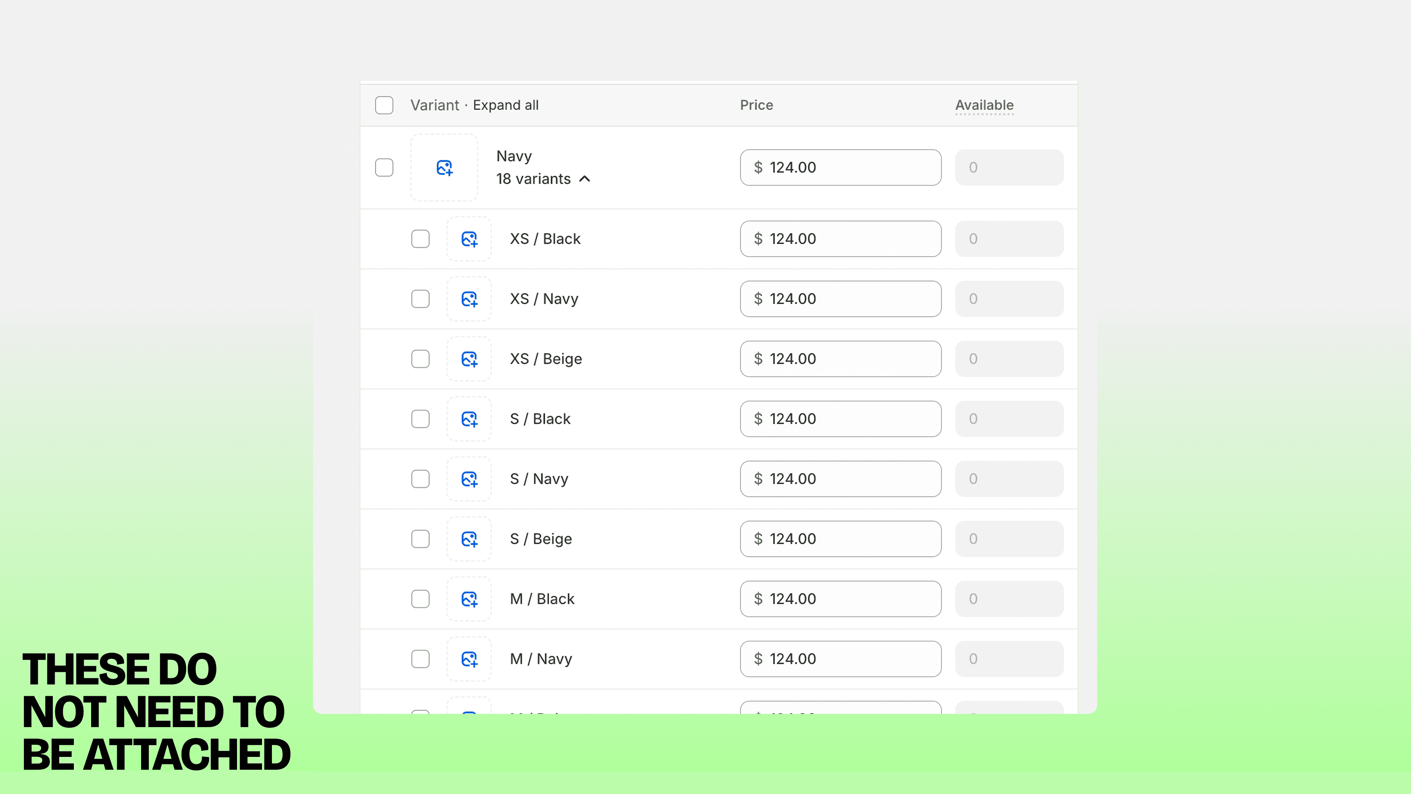Tick the select-all variants checkbox in header
Viewport: 1411px width, 794px height.
(384, 105)
